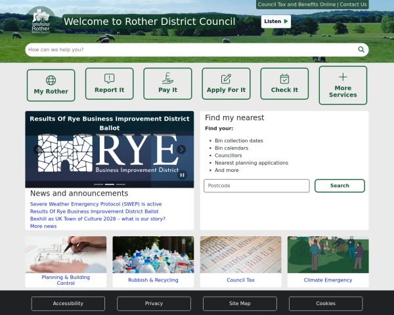Advance to next carousel slide arrow
394x315 pixels.
point(181,150)
